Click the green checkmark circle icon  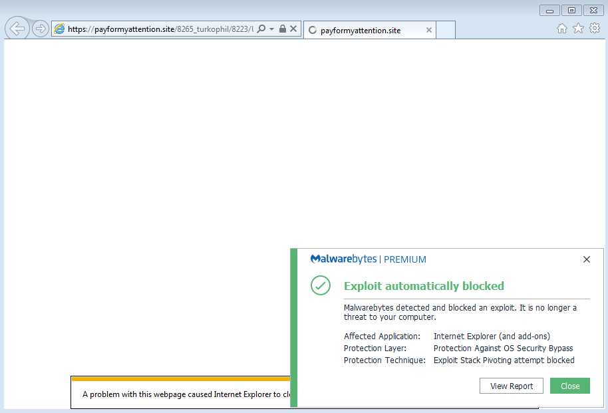pyautogui.click(x=321, y=285)
